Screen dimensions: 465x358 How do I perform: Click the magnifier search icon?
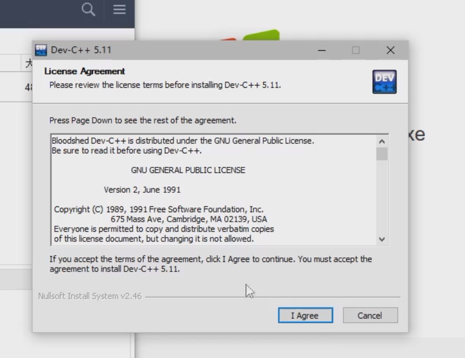pyautogui.click(x=88, y=10)
